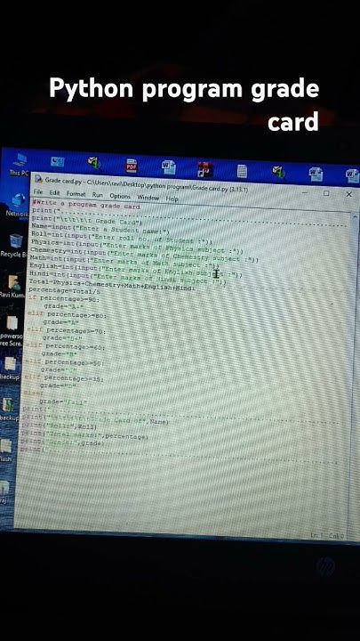
Task: Click the 'if percentage>=90:' line
Action: (x=64, y=299)
